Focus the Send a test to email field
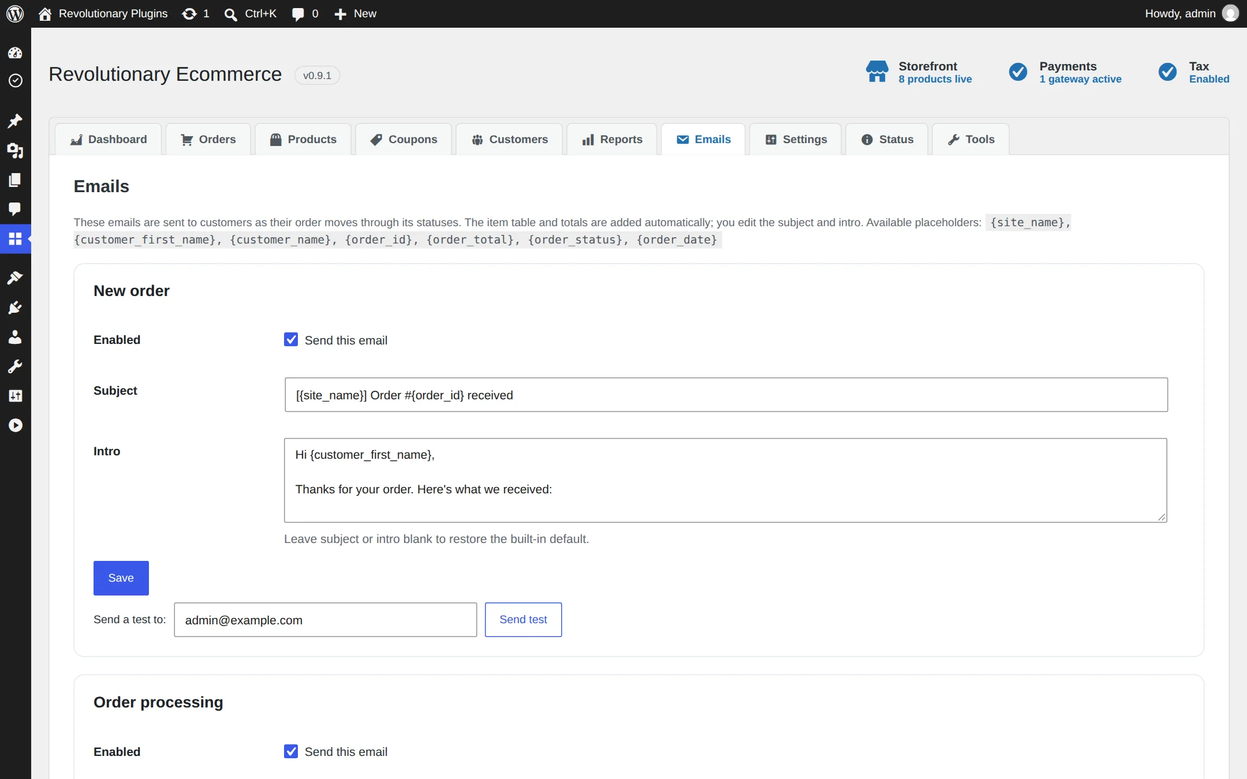 (x=326, y=620)
